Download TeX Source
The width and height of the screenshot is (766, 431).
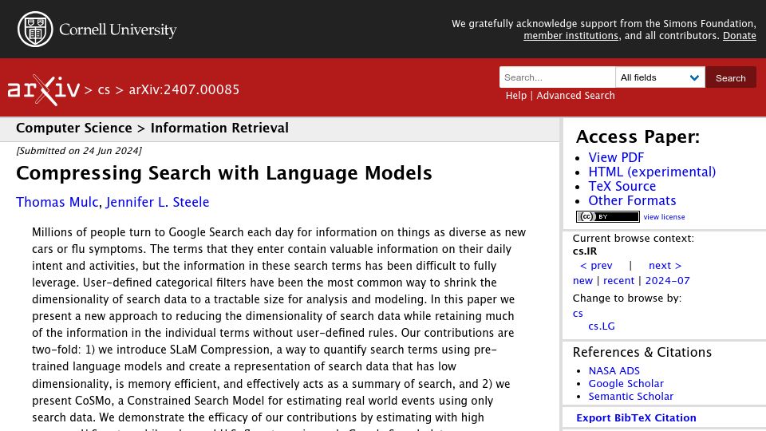622,186
